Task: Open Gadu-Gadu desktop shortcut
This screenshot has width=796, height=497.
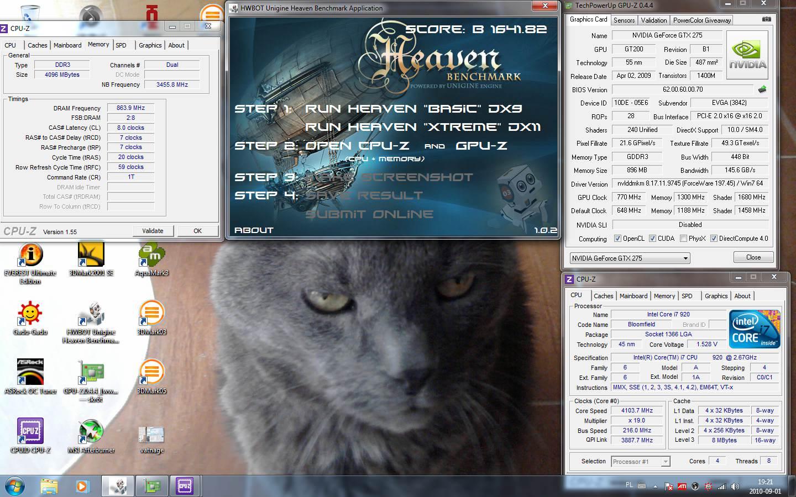Action: pos(30,319)
